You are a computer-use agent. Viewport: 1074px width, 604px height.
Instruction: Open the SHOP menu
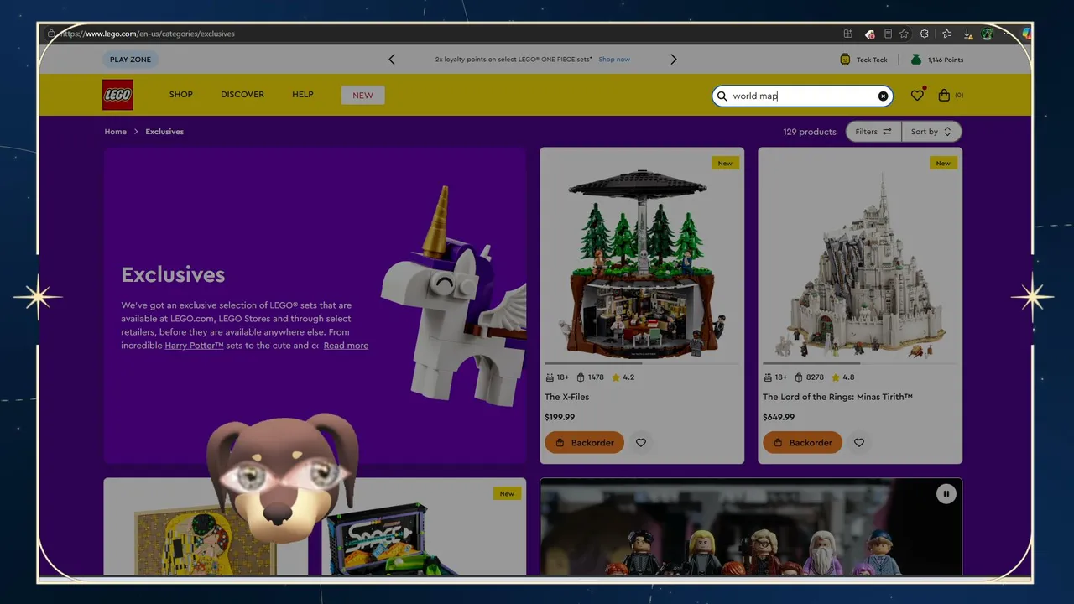point(181,95)
